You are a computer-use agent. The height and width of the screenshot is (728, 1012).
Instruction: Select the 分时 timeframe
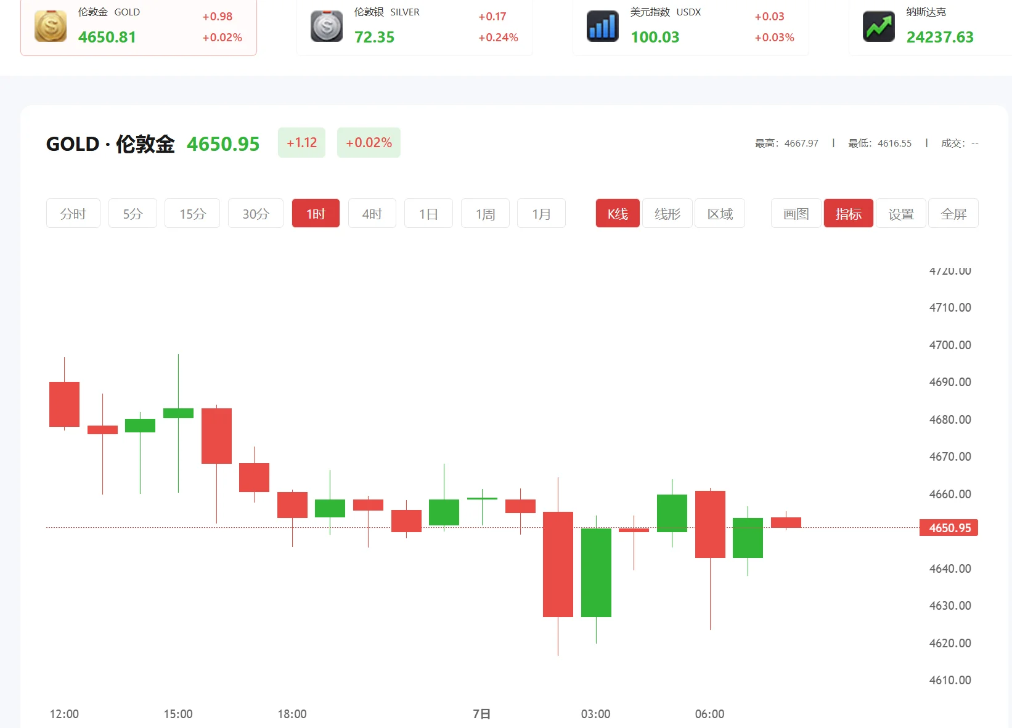click(x=73, y=214)
